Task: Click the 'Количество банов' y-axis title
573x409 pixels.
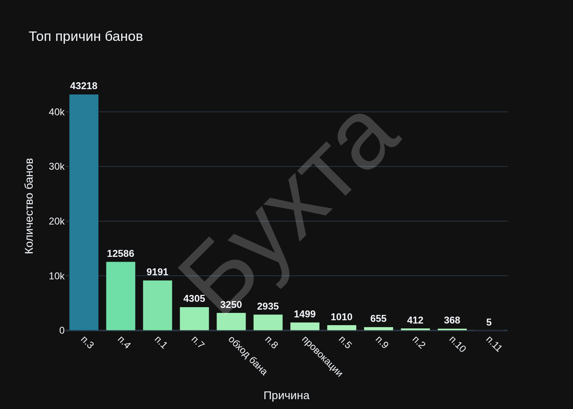Action: tap(29, 206)
